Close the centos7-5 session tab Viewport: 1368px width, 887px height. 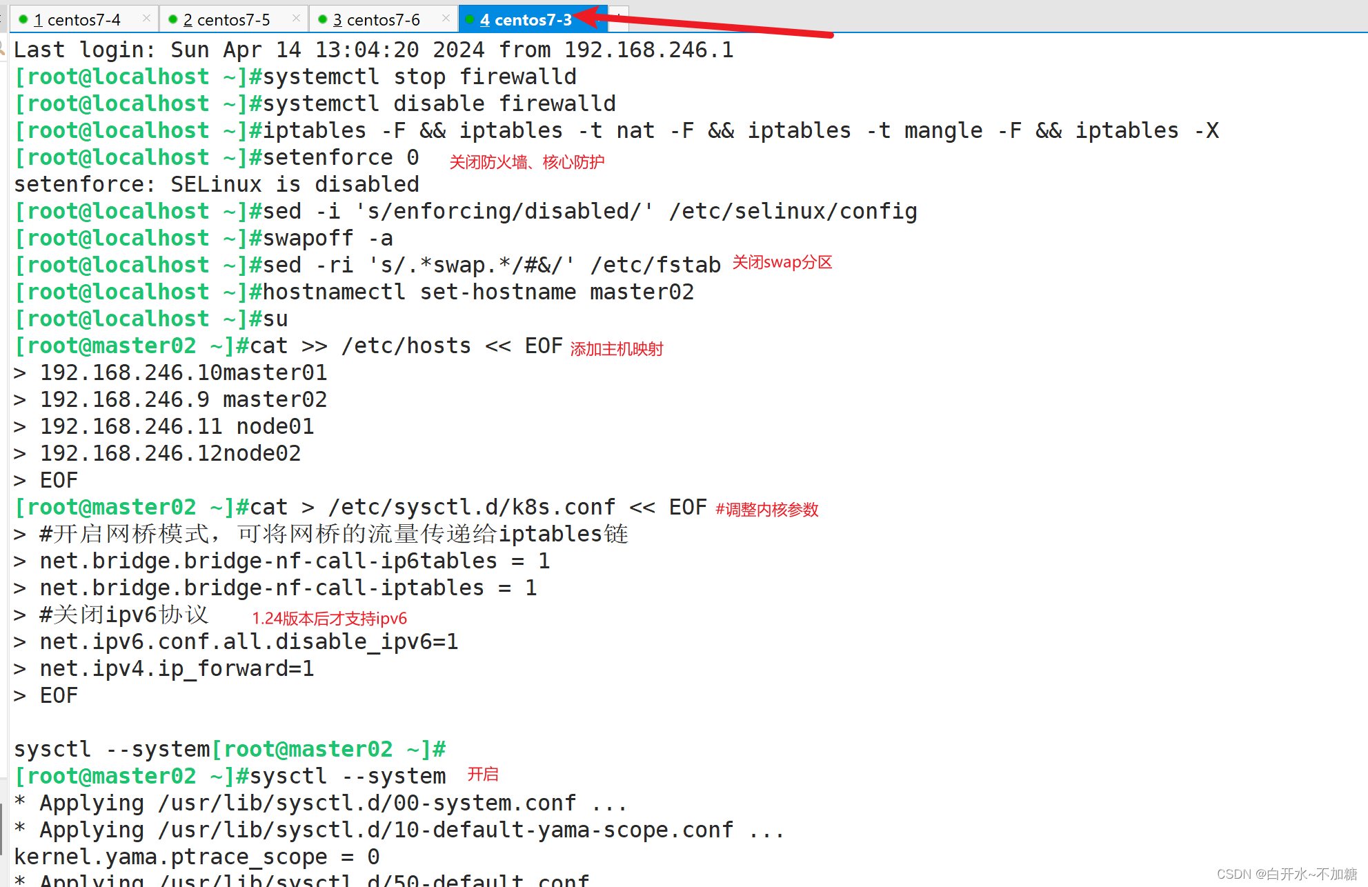(296, 19)
